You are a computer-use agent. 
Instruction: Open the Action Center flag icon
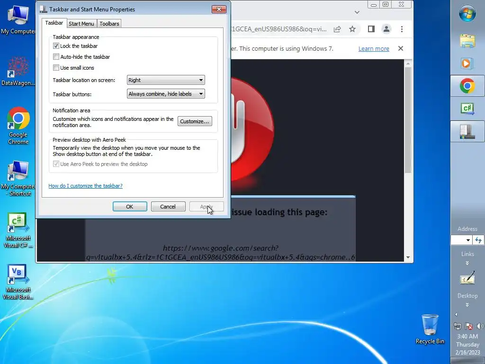(469, 326)
